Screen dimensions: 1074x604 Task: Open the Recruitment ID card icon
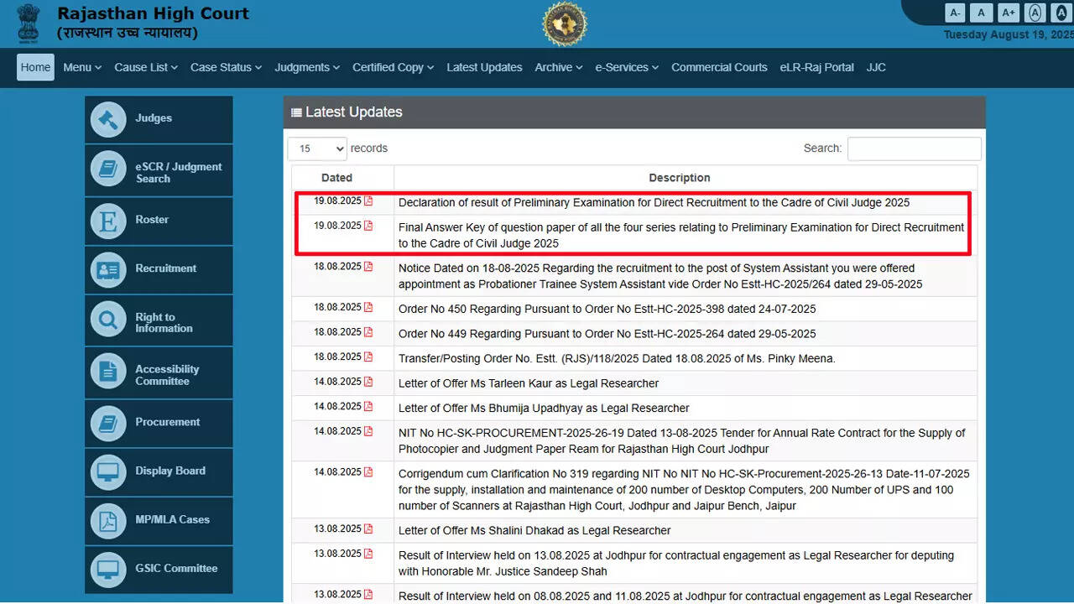[x=108, y=269]
